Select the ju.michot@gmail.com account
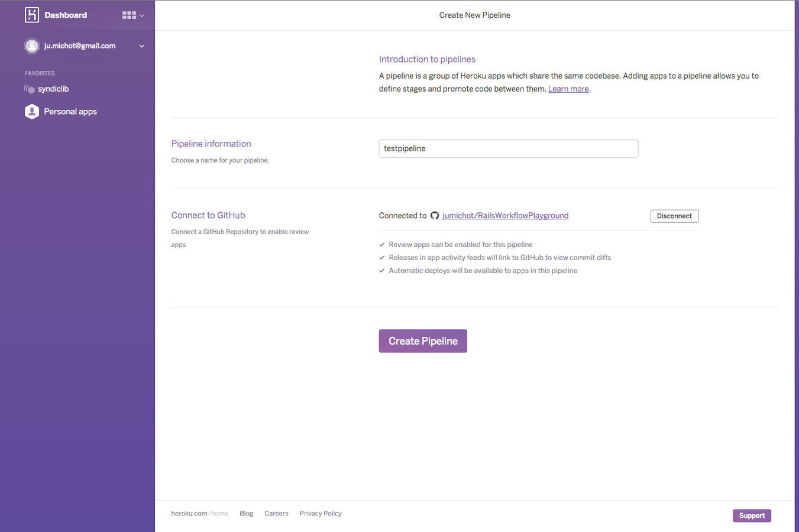Image resolution: width=799 pixels, height=532 pixels. pos(80,46)
